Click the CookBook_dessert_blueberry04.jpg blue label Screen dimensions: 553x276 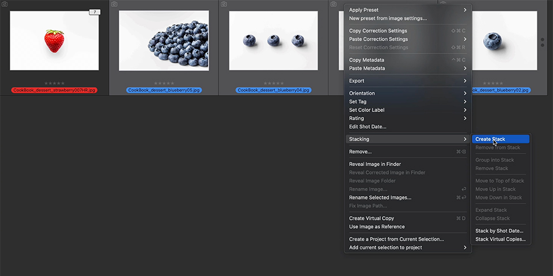[273, 90]
